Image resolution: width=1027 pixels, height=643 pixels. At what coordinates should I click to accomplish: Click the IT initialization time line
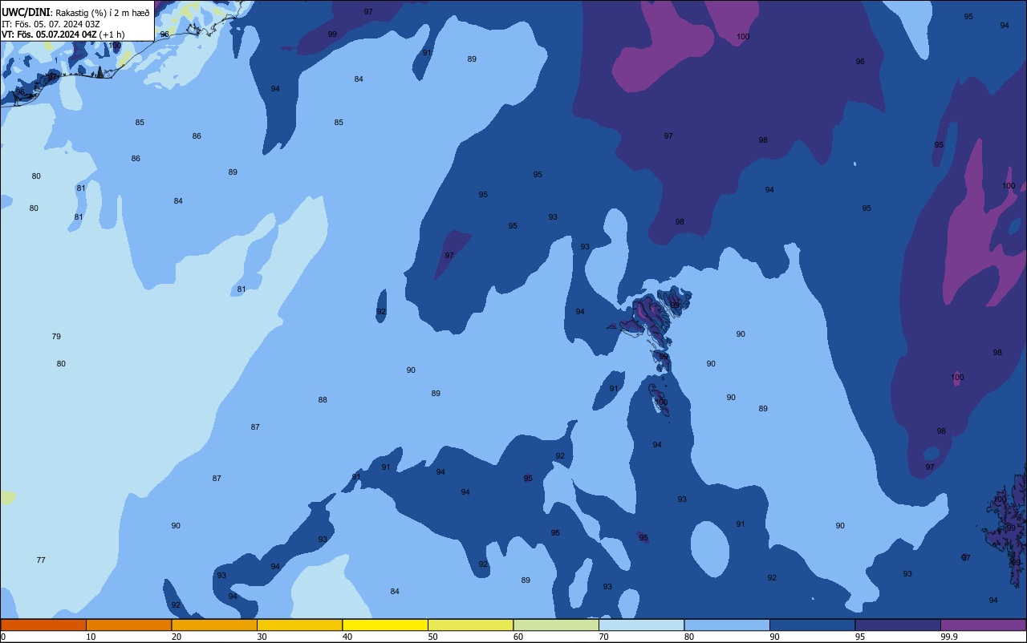pos(51,24)
